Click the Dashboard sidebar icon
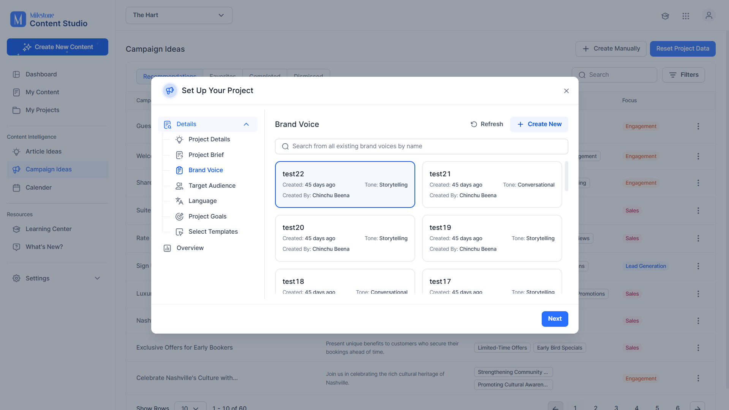 click(x=16, y=74)
